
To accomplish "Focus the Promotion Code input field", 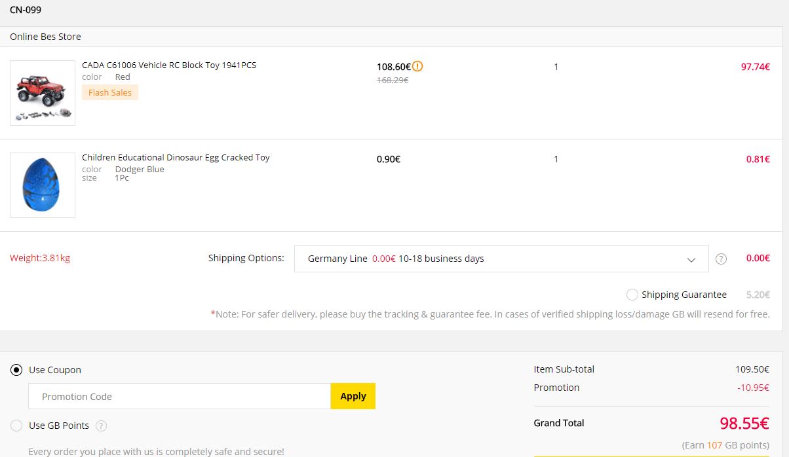I will 179,396.
